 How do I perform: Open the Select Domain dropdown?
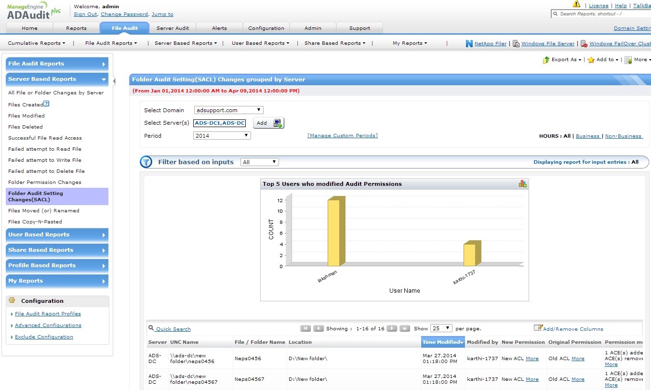click(x=228, y=110)
